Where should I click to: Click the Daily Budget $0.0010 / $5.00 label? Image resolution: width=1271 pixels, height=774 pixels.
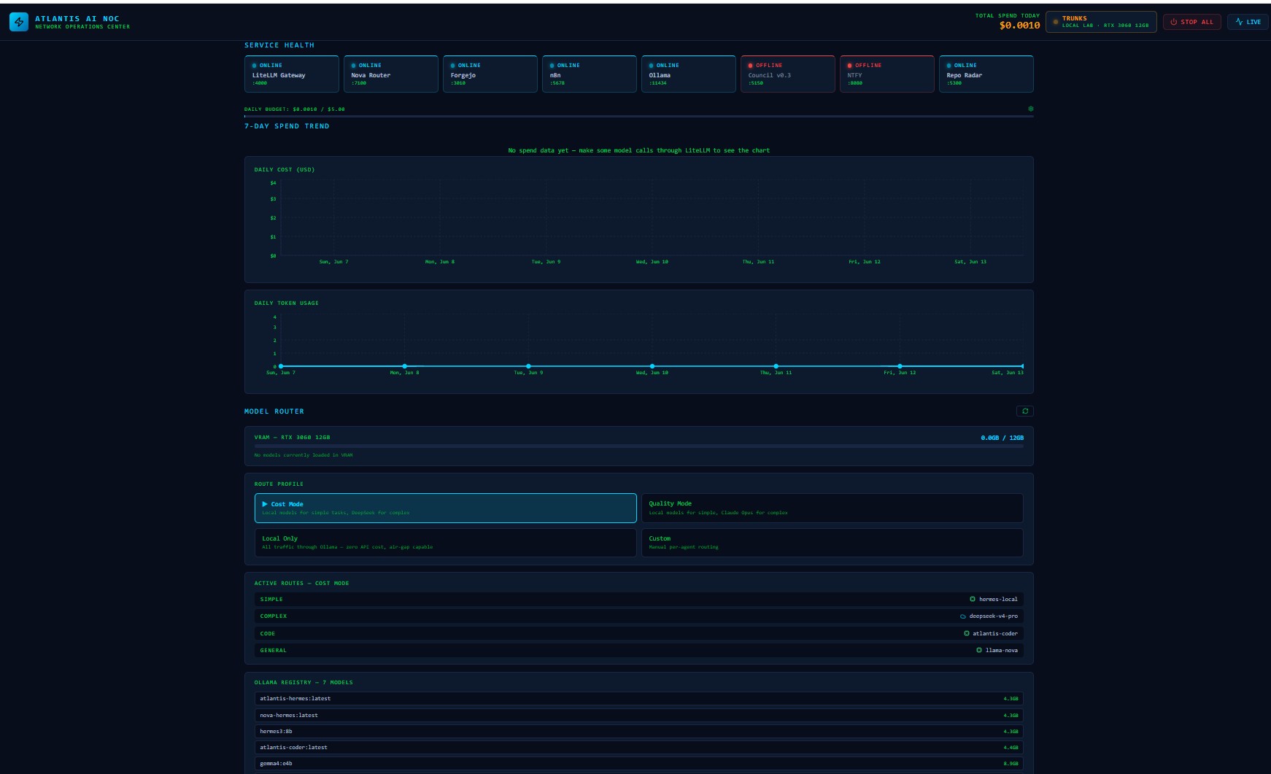pos(294,109)
